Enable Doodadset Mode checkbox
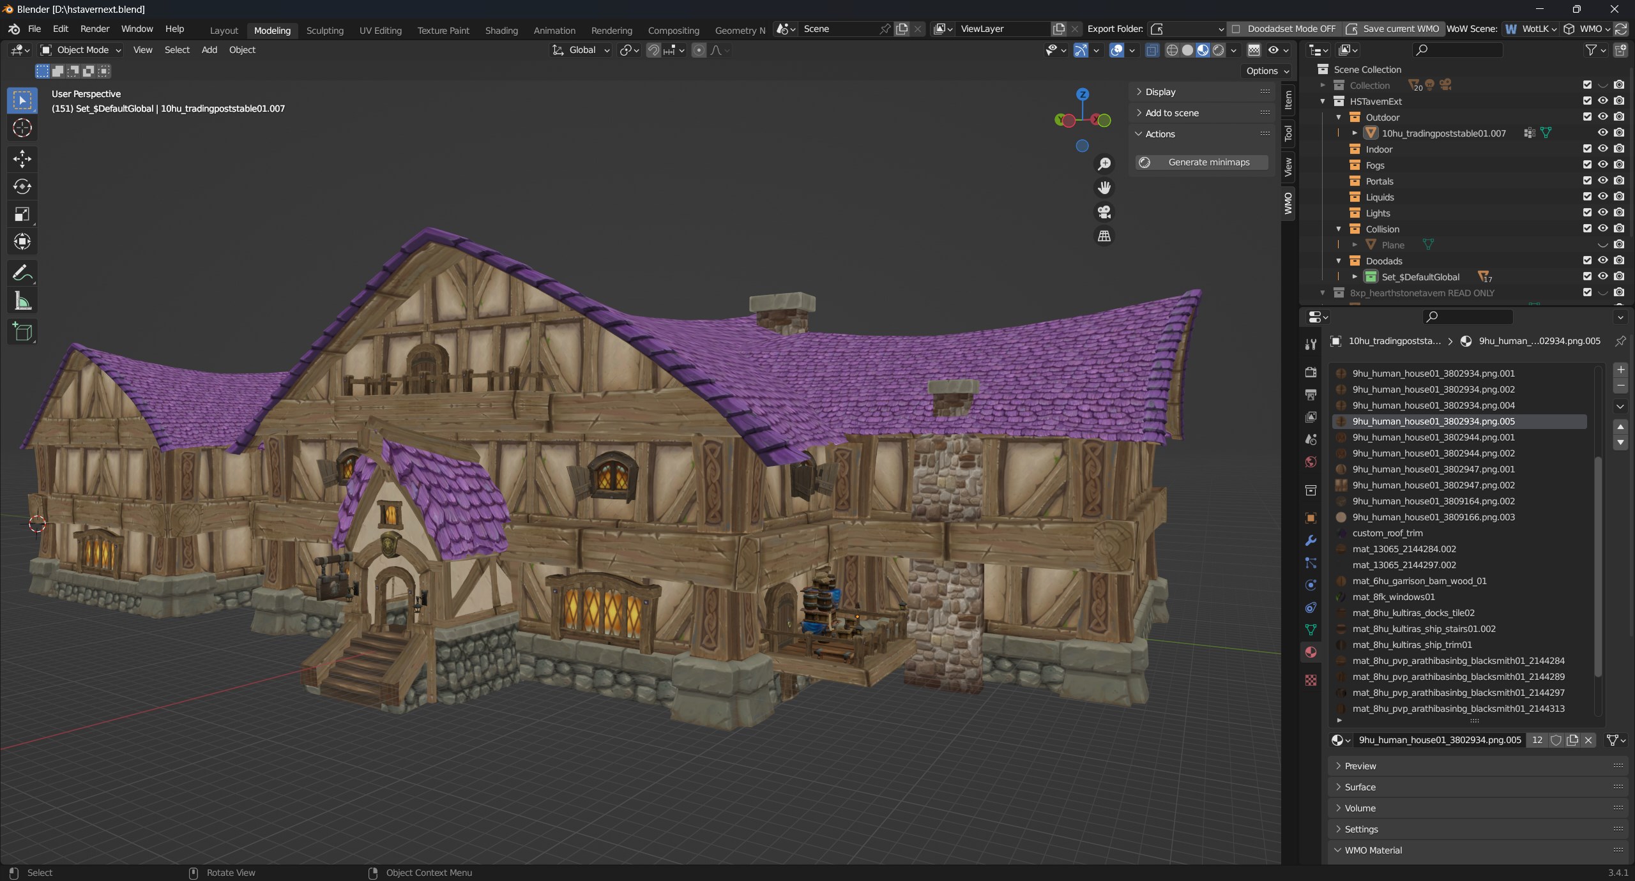 point(1236,29)
